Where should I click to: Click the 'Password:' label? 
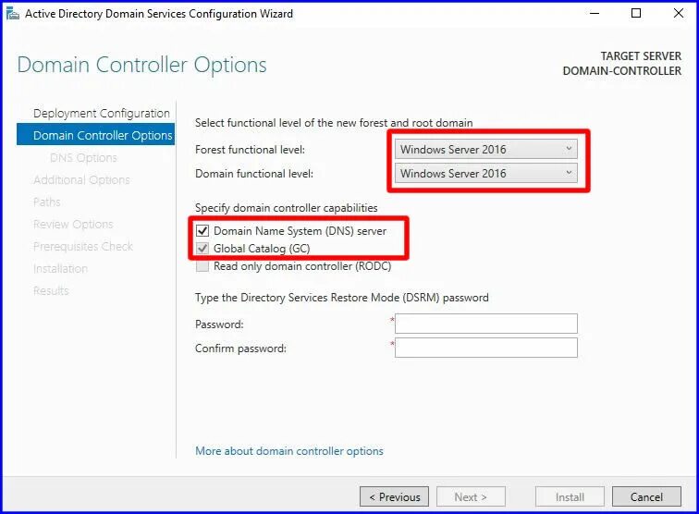(219, 324)
